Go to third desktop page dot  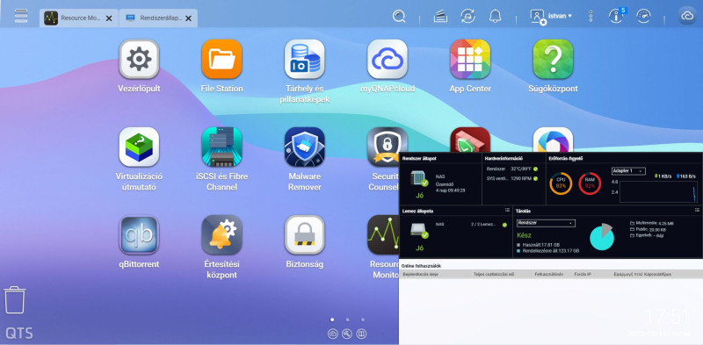pos(363,320)
